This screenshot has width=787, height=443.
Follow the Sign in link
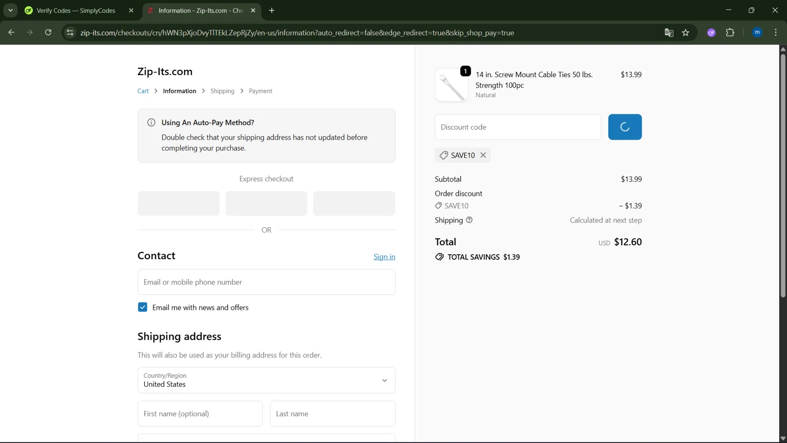[x=385, y=257]
